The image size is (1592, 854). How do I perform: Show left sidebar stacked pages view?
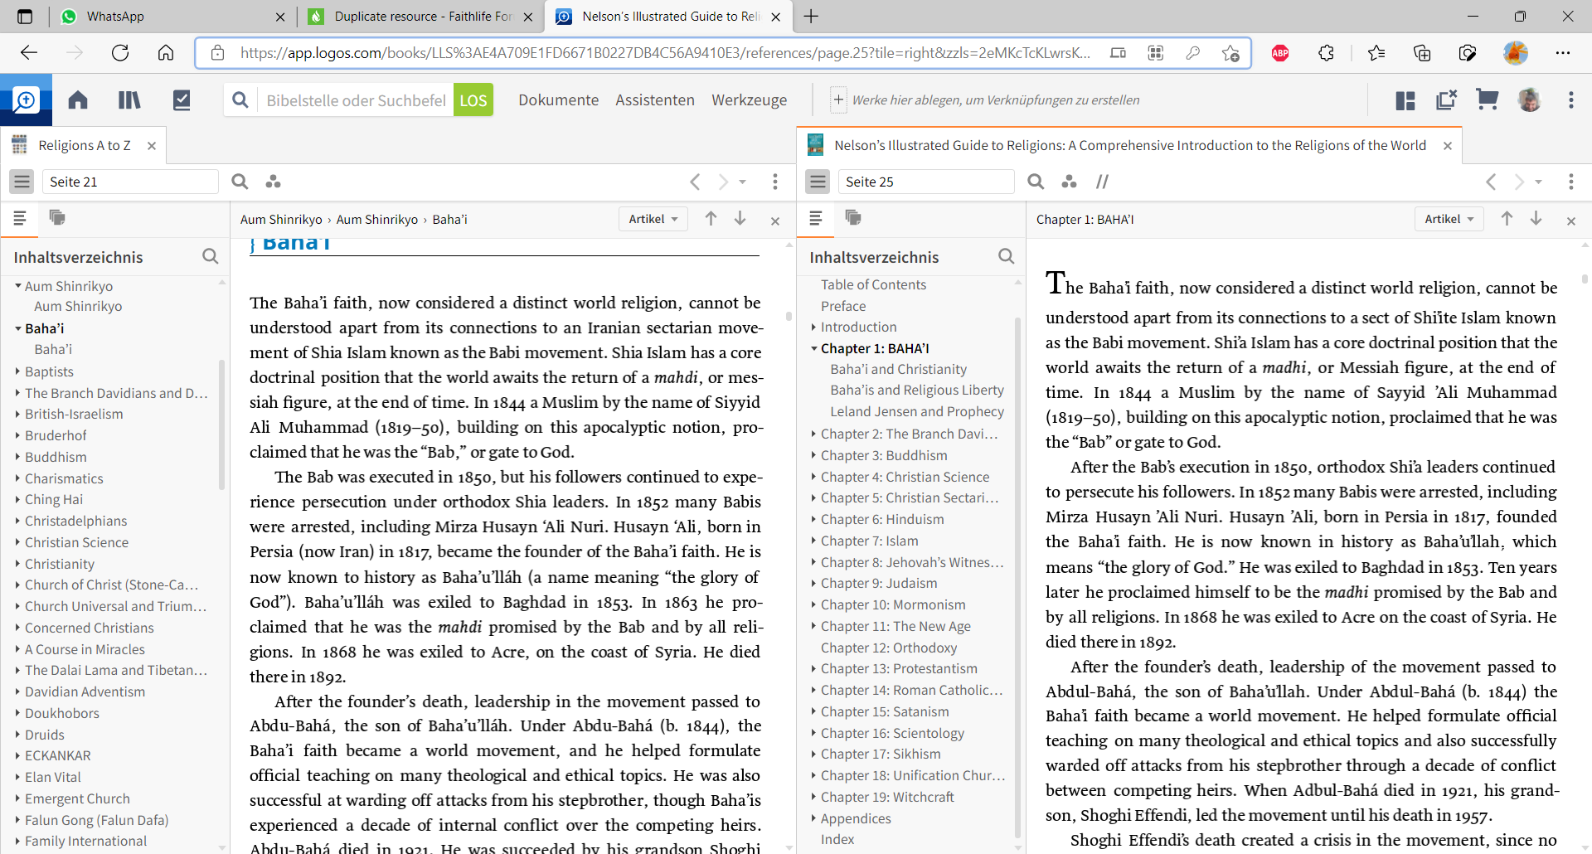(x=57, y=217)
